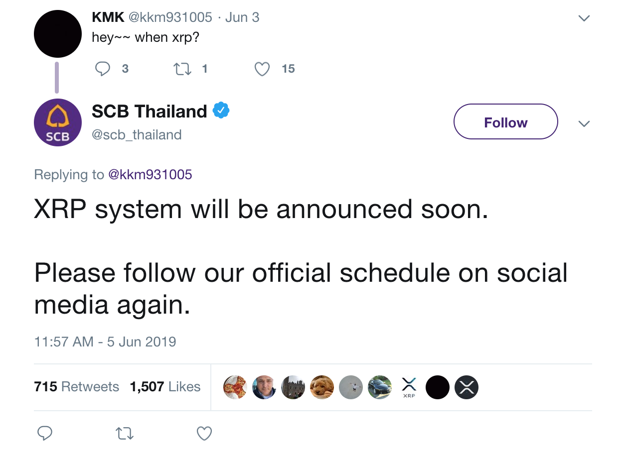
Task: Open @kkm931005 link in Replying to
Action: click(x=150, y=174)
